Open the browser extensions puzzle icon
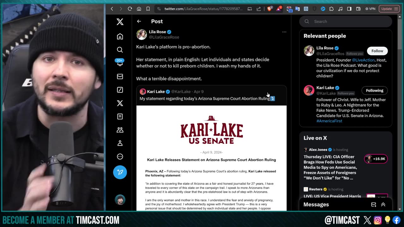The height and width of the screenshot is (227, 404). pos(331,9)
